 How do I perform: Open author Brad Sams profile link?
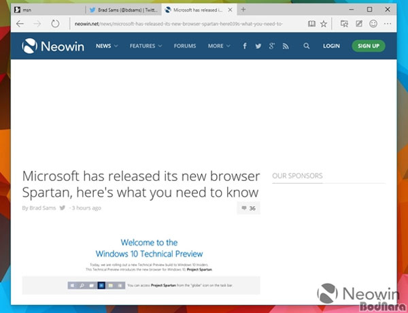(x=42, y=208)
